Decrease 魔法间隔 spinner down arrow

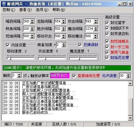pyautogui.click(x=96, y=30)
